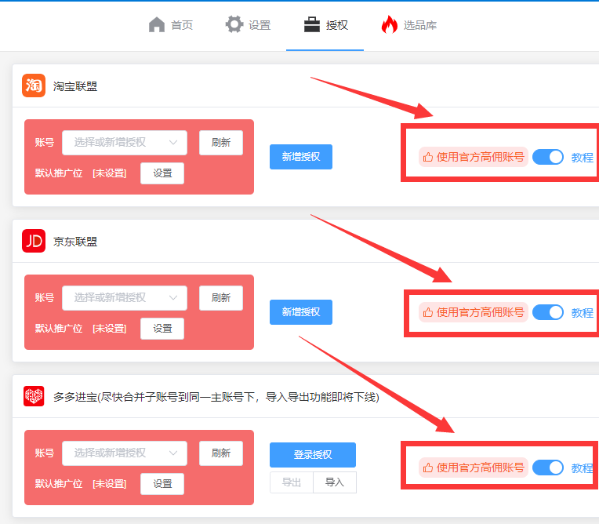Click the 多多进宝 heart logo icon

click(34, 396)
